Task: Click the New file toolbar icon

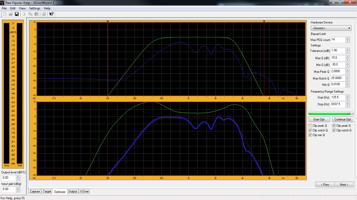Action: click(5, 14)
